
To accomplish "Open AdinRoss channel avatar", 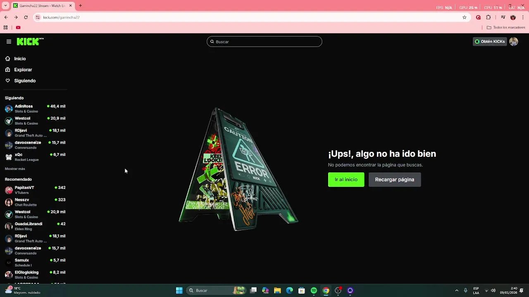I will tap(9, 109).
